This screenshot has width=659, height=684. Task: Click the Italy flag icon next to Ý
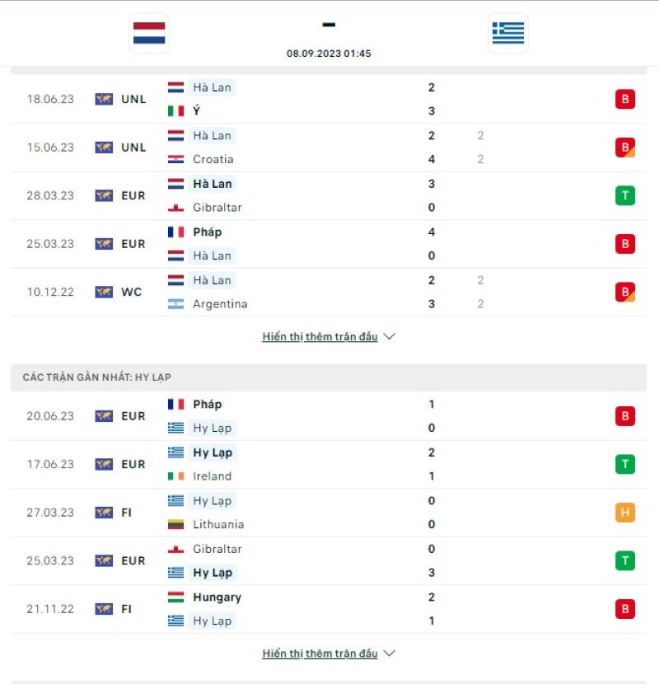(176, 110)
